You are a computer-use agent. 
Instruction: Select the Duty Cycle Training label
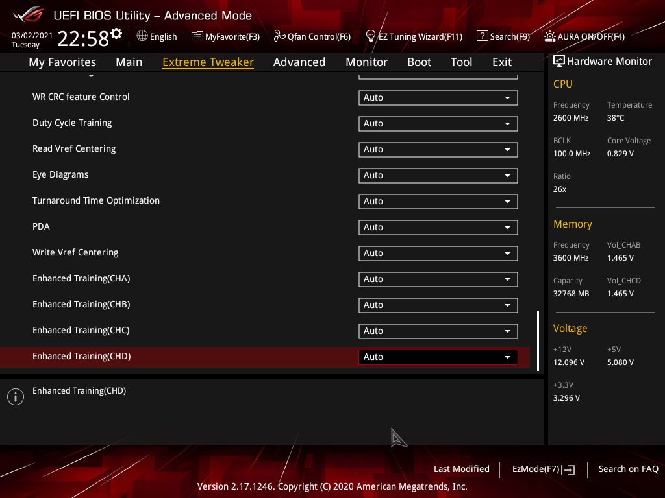click(72, 123)
